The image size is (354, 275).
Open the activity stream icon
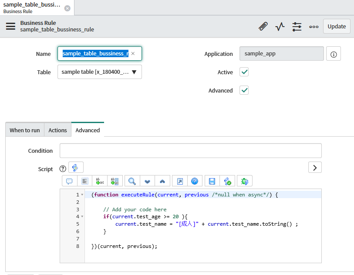tap(280, 27)
